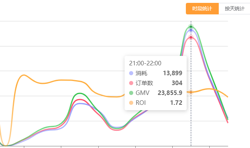Click the green GMV curve's middle hump
This screenshot has width=250, height=148.
tap(80, 93)
